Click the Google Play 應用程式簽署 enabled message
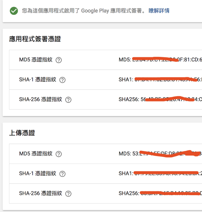This screenshot has height=212, width=202. pyautogui.click(x=84, y=11)
